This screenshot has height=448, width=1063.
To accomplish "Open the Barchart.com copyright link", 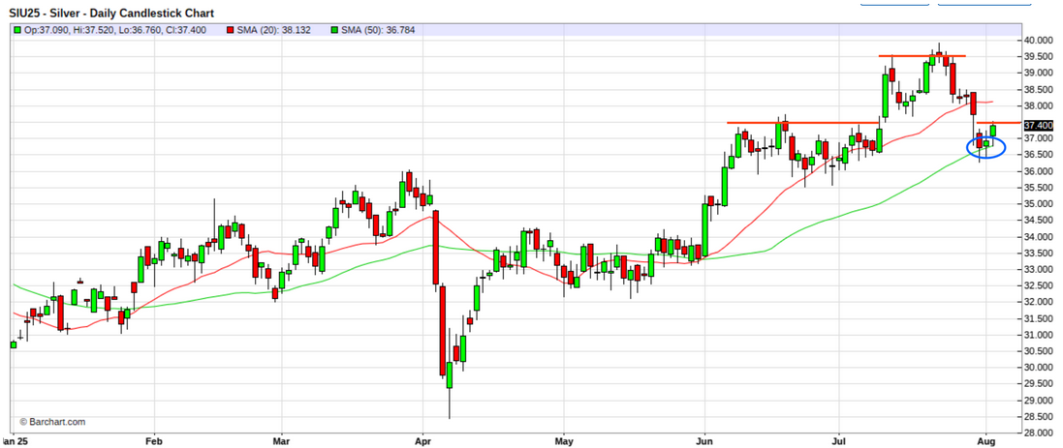I will 52,422.
